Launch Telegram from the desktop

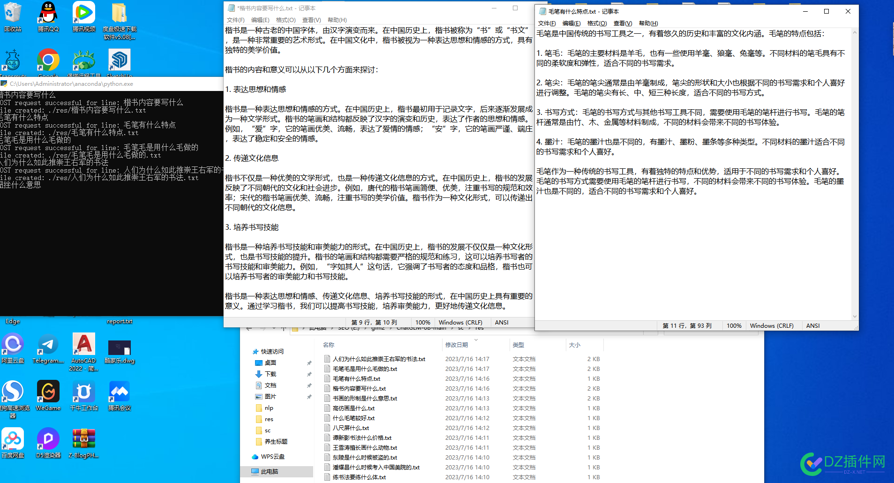pyautogui.click(x=48, y=348)
